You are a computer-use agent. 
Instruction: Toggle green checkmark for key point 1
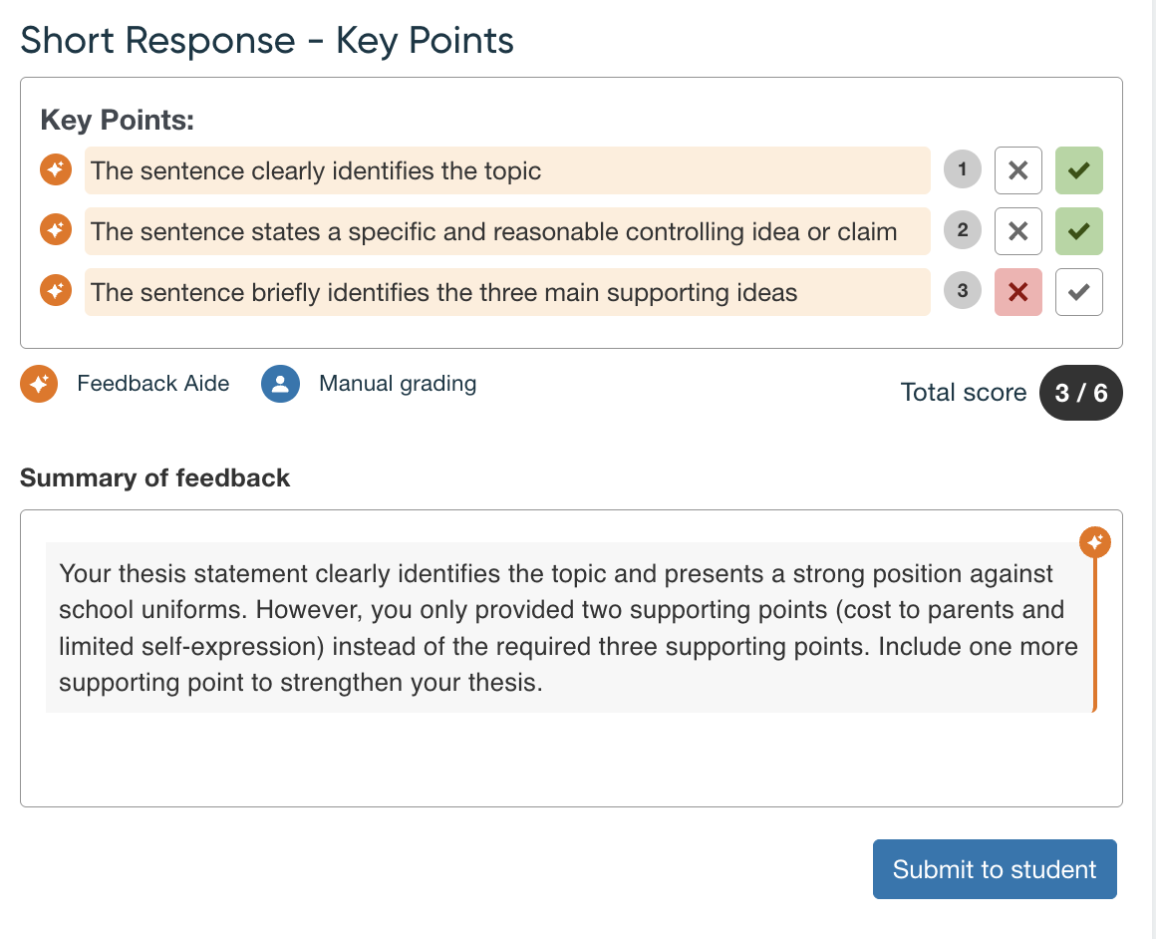(1078, 170)
